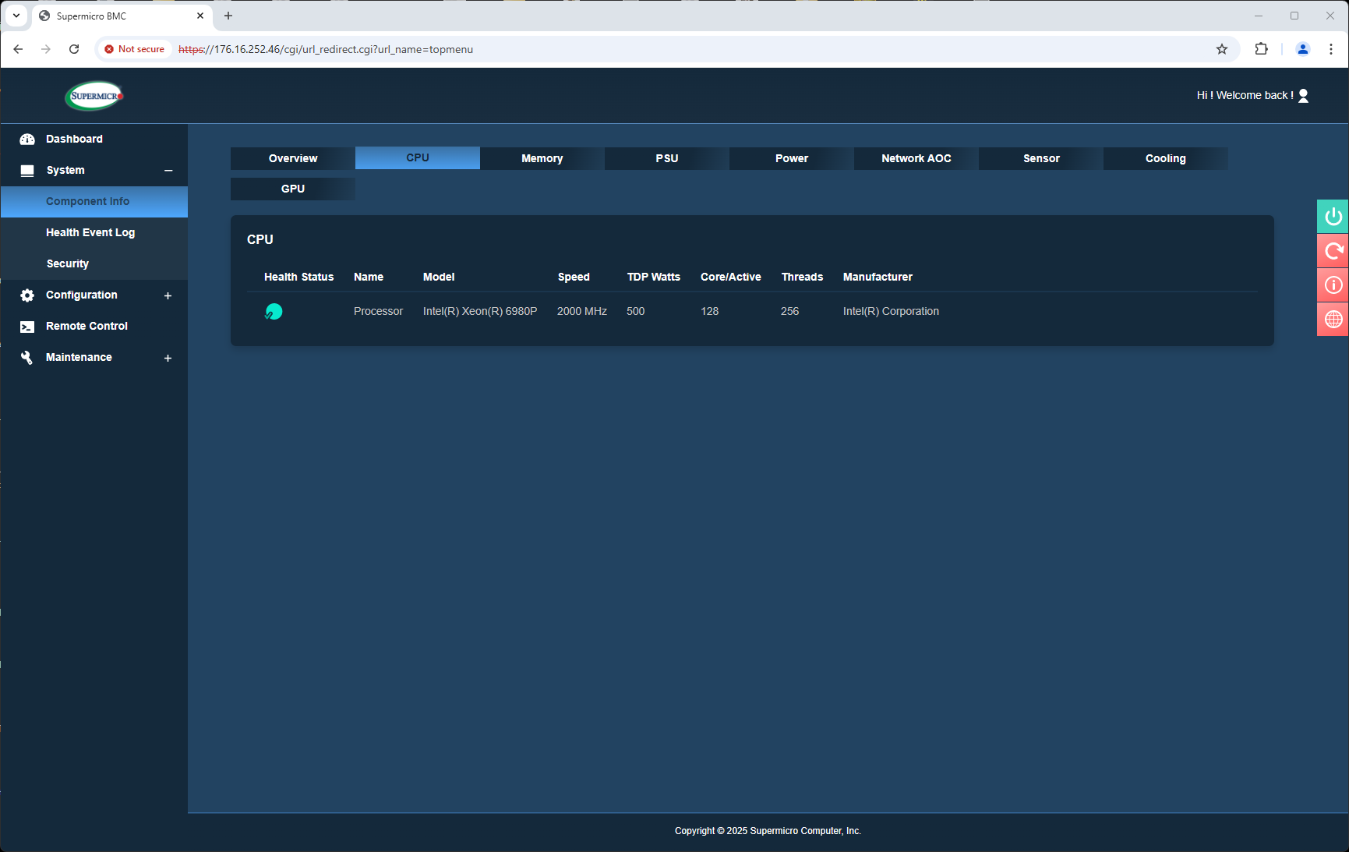This screenshot has width=1349, height=852.
Task: Reload the page in browser
Action: [74, 49]
